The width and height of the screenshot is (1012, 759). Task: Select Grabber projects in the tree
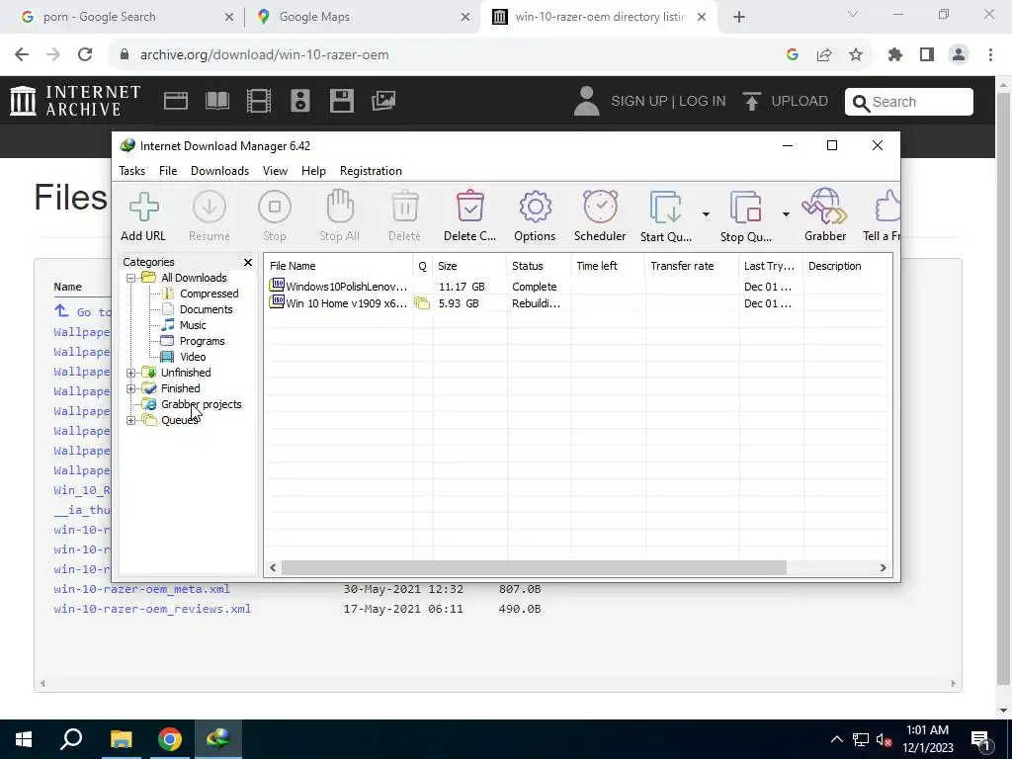[x=202, y=404]
